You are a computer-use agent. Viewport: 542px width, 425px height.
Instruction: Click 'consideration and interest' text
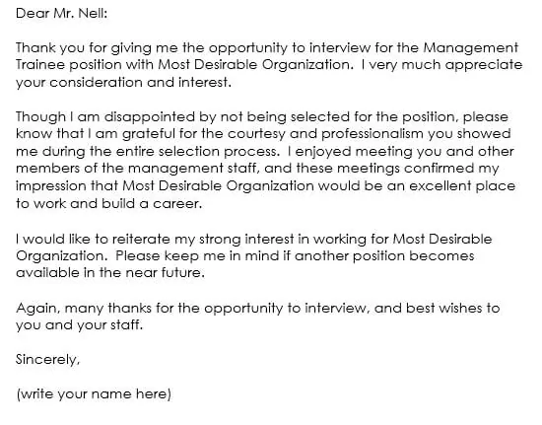[139, 82]
